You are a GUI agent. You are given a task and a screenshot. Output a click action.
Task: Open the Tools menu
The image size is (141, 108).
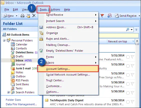coord(43,9)
